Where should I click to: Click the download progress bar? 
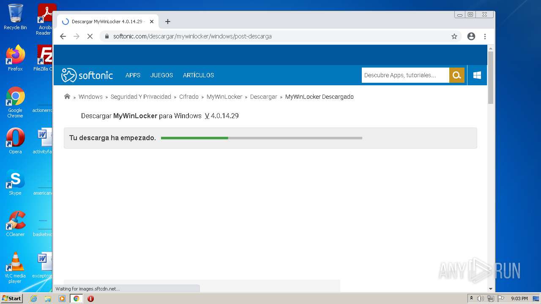[262, 138]
